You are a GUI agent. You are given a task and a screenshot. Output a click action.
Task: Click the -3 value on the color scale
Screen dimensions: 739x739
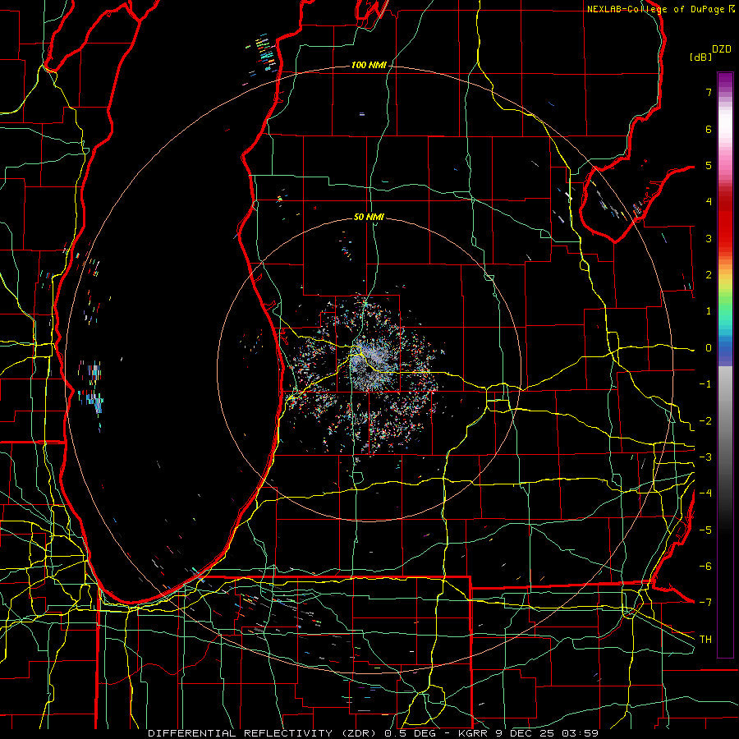705,457
